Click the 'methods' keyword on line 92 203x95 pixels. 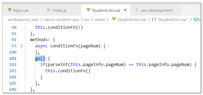[x=39, y=40]
